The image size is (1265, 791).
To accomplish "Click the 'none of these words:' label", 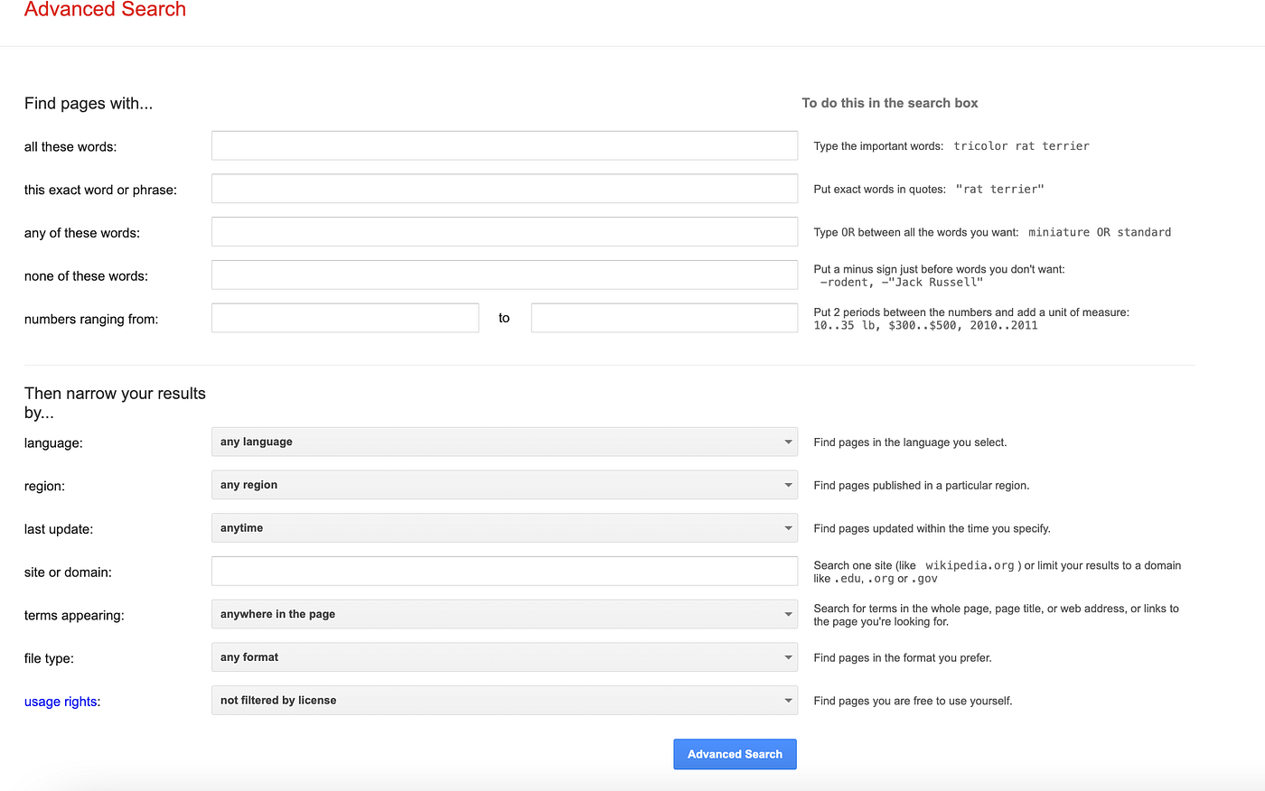I will click(86, 276).
